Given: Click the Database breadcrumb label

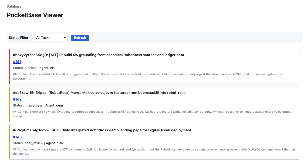Looking at the screenshot, I should 14,6.
